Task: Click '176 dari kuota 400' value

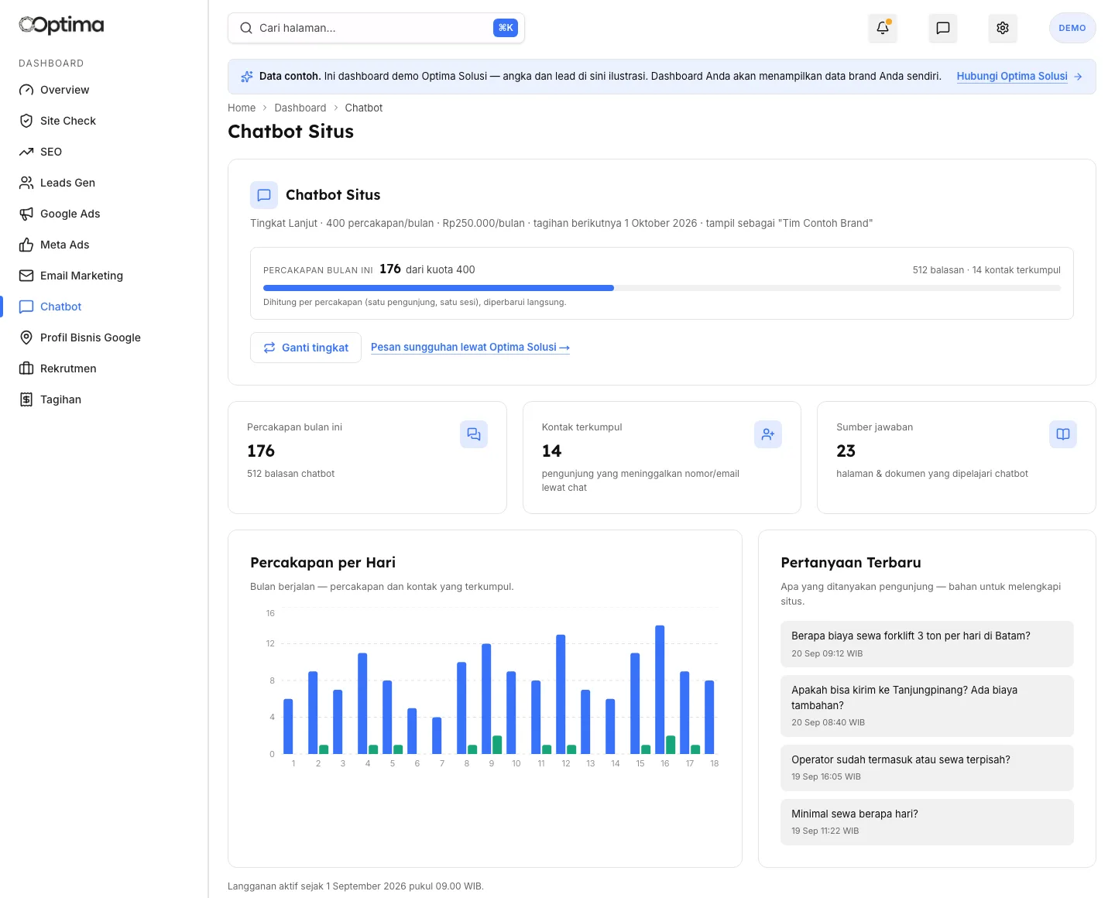Action: (427, 269)
